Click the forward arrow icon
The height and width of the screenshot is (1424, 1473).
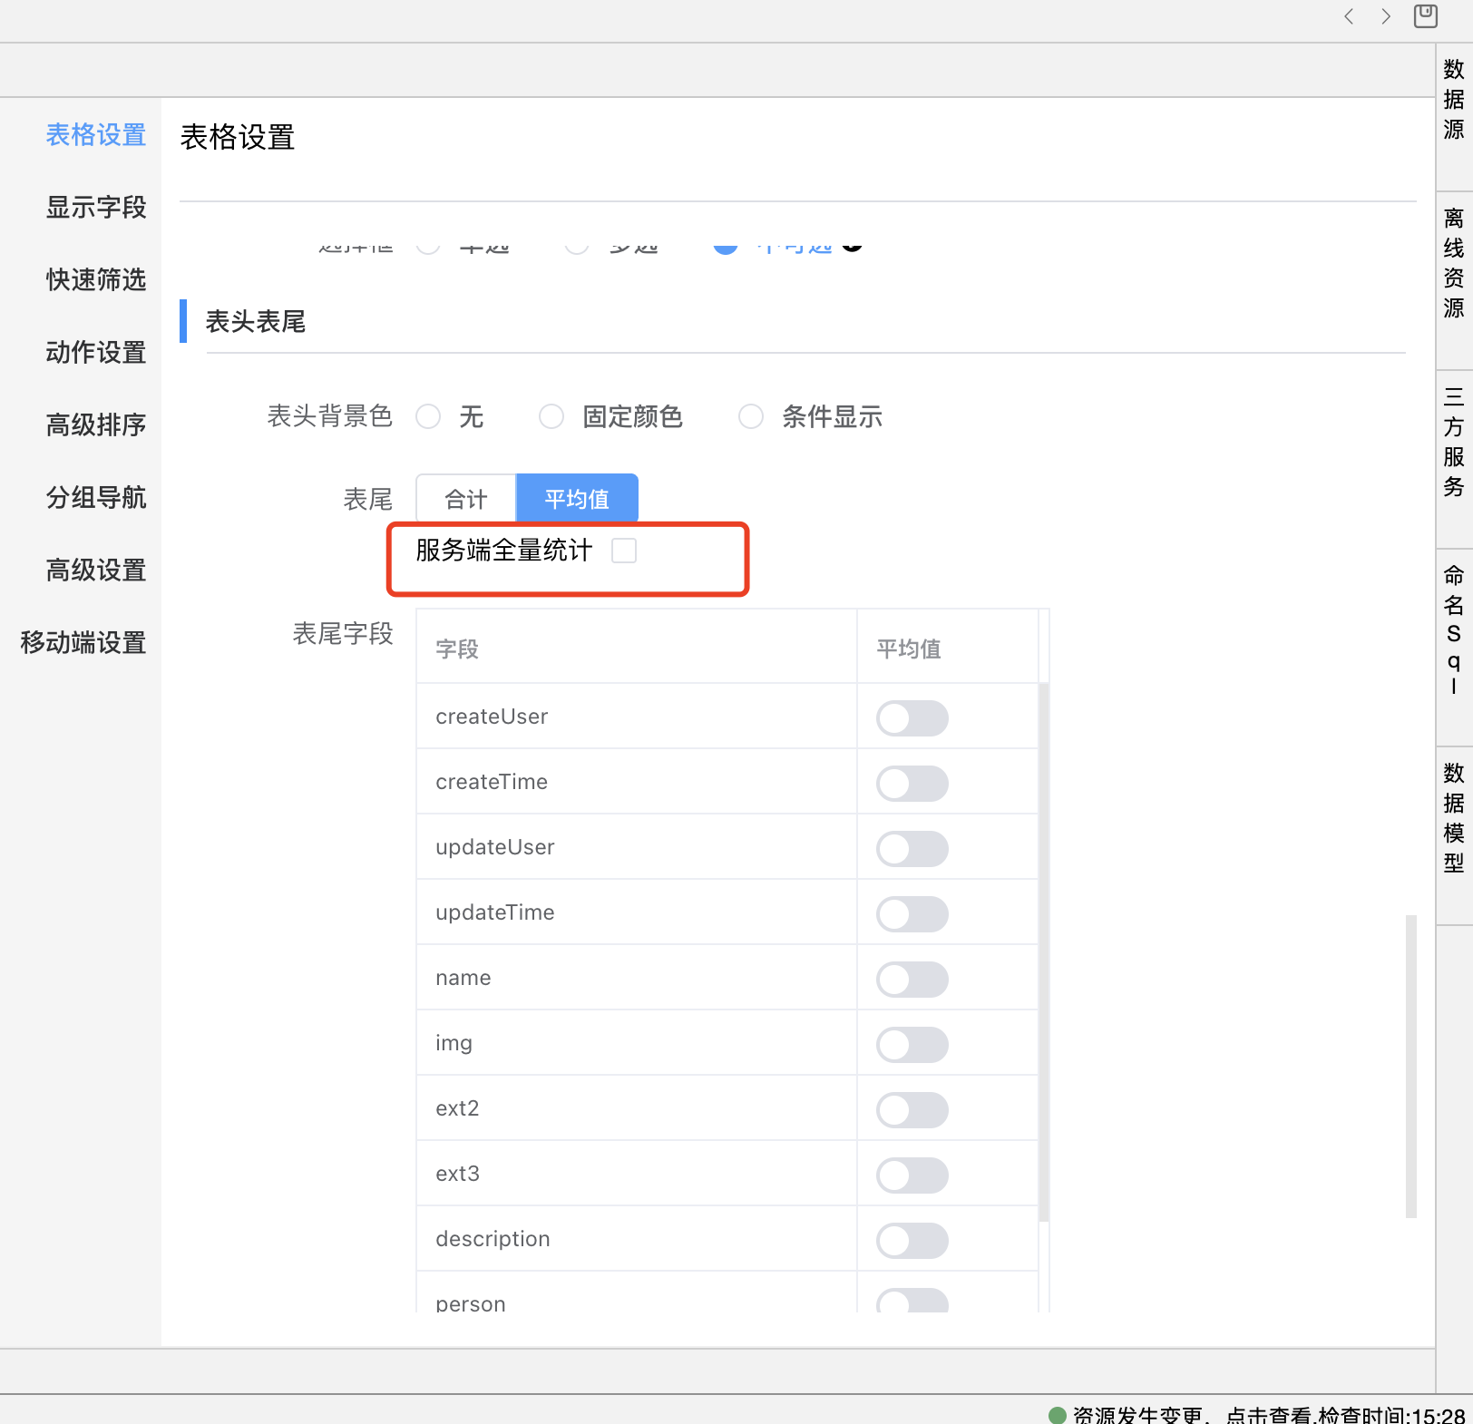pyautogui.click(x=1385, y=16)
